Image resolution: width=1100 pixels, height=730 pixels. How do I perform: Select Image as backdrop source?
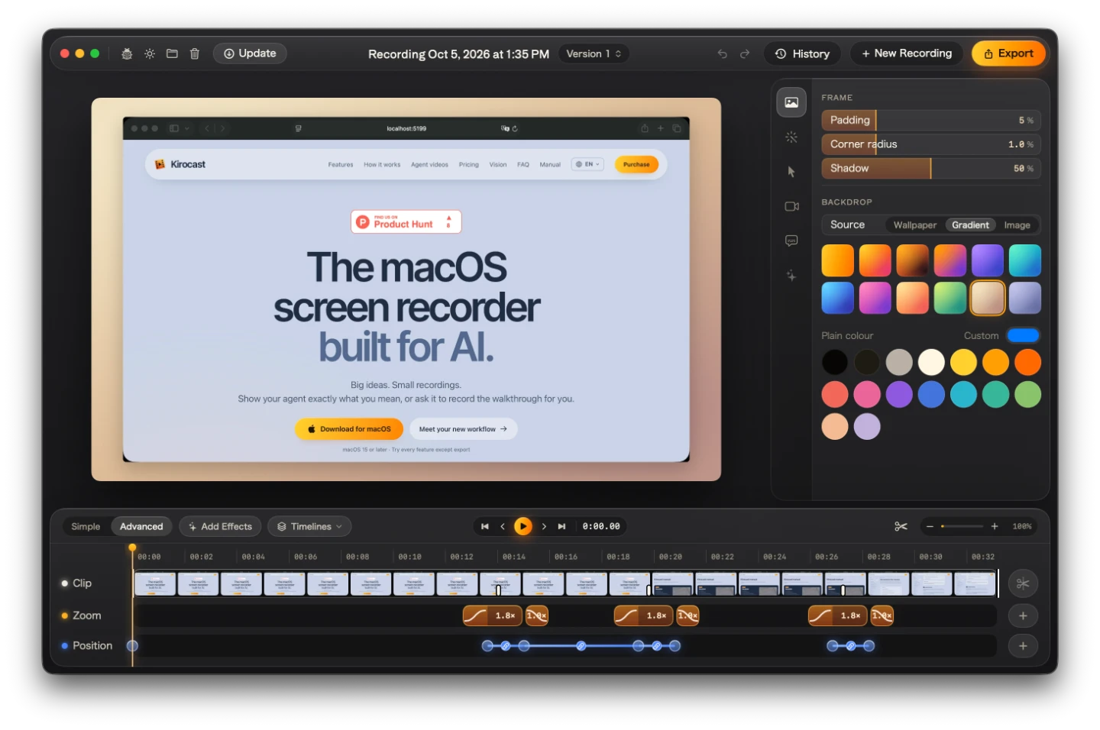pos(1017,224)
